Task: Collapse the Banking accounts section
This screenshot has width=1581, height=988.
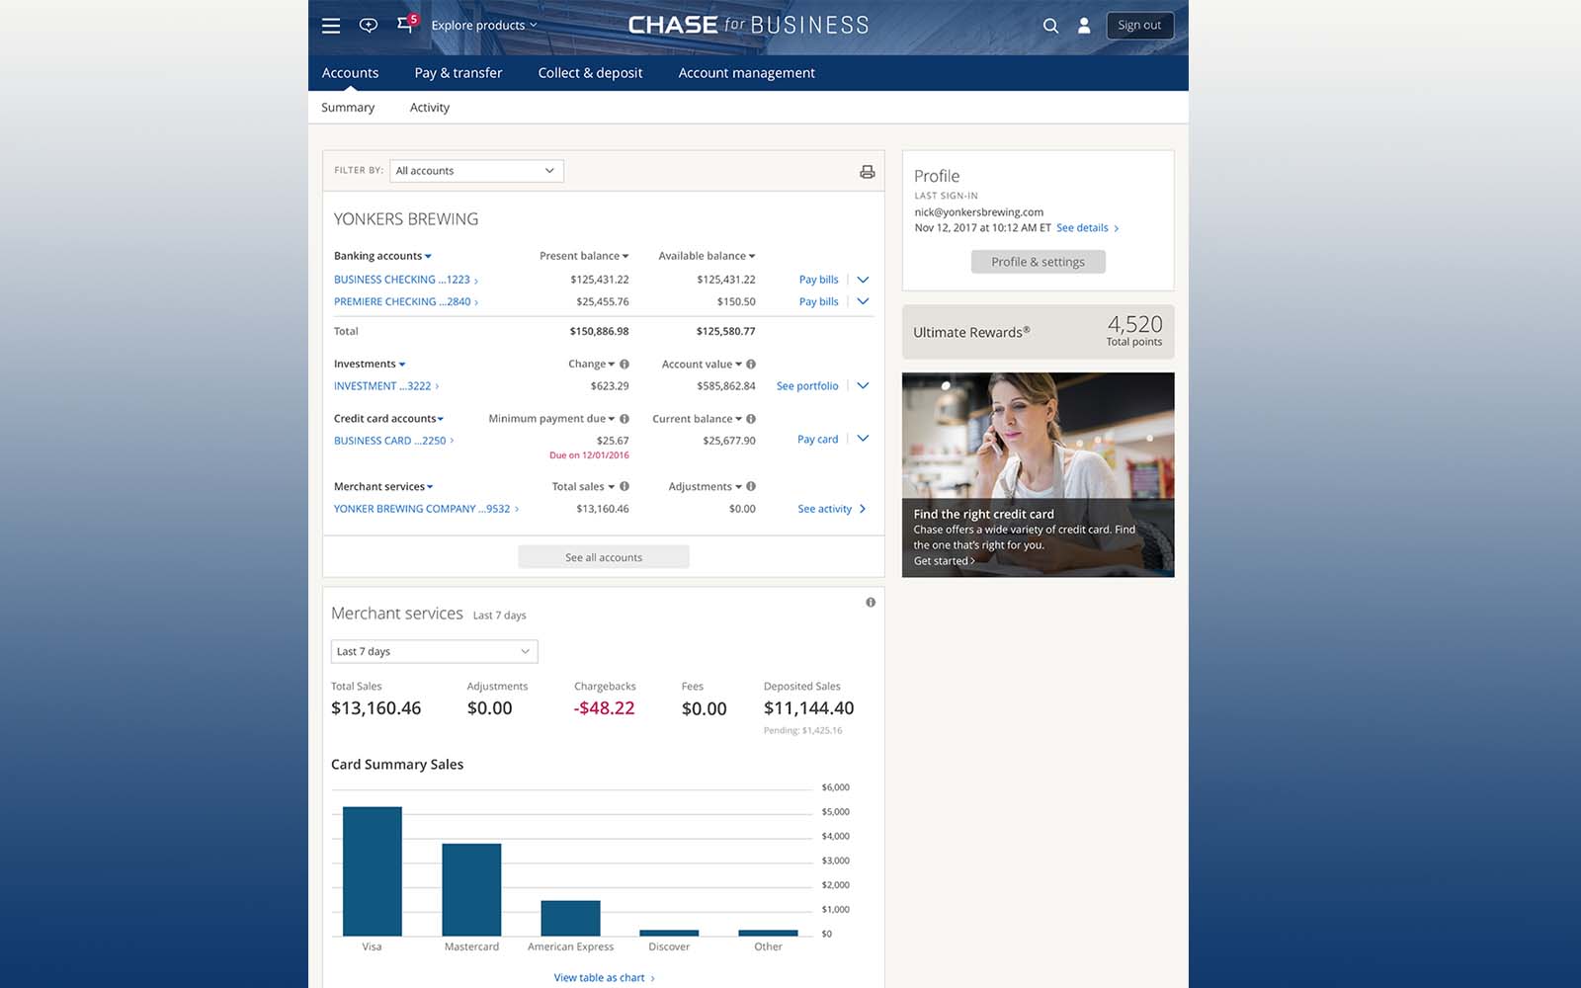Action: click(382, 256)
